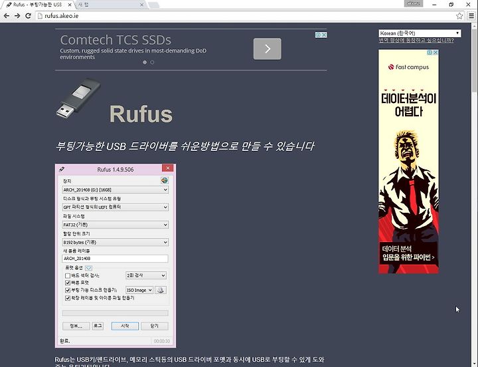Click the Rufus language globe icon

[x=165, y=180]
